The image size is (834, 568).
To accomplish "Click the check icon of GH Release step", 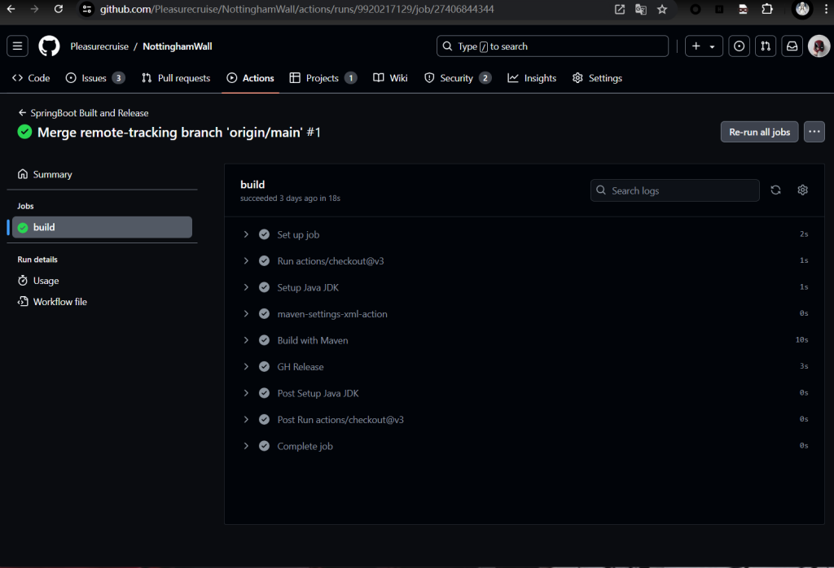I will coord(264,367).
